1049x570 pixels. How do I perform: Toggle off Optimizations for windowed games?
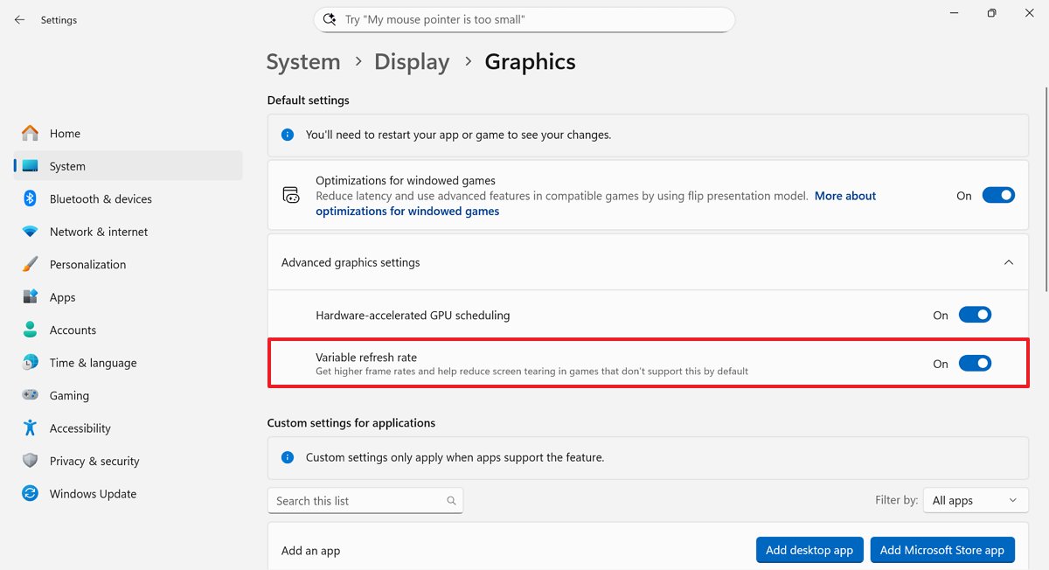tap(998, 195)
